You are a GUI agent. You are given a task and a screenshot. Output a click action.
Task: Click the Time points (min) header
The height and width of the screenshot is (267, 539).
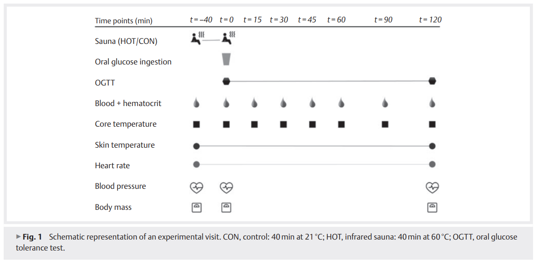123,21
